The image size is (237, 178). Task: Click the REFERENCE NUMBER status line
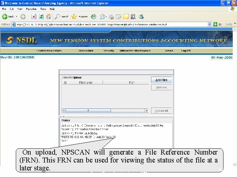click(x=89, y=137)
